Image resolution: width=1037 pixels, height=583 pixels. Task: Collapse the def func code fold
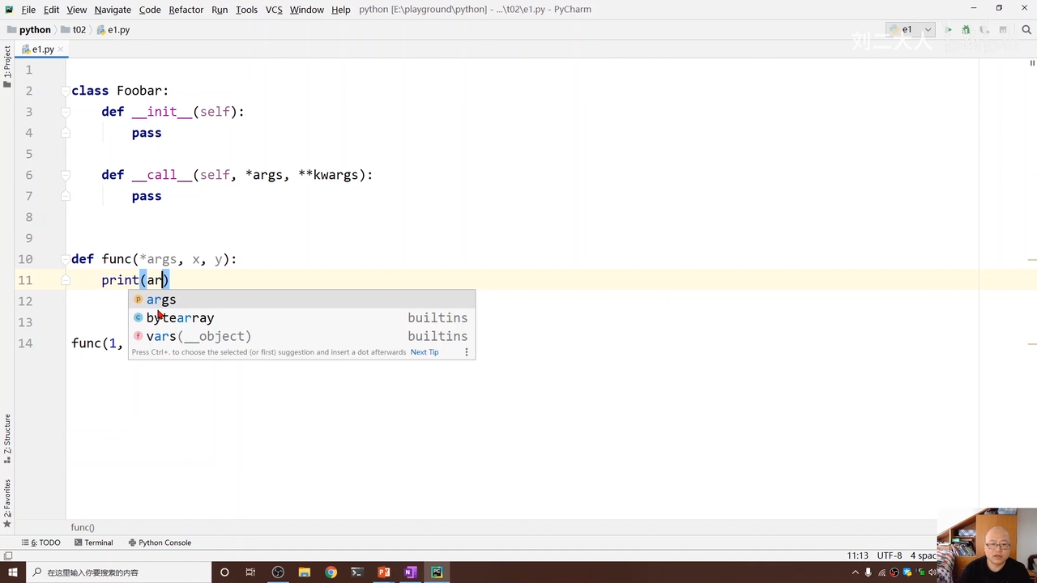pos(65,259)
